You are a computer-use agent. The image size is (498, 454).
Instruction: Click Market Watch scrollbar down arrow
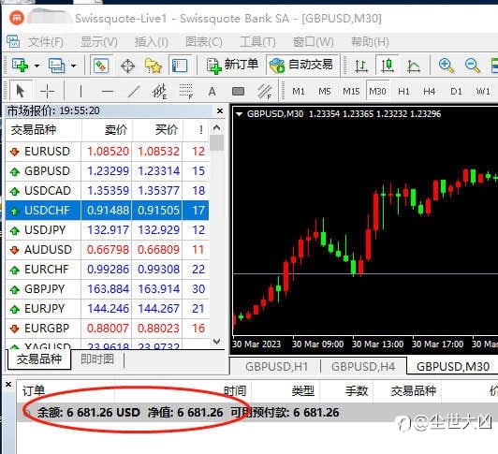pos(217,342)
